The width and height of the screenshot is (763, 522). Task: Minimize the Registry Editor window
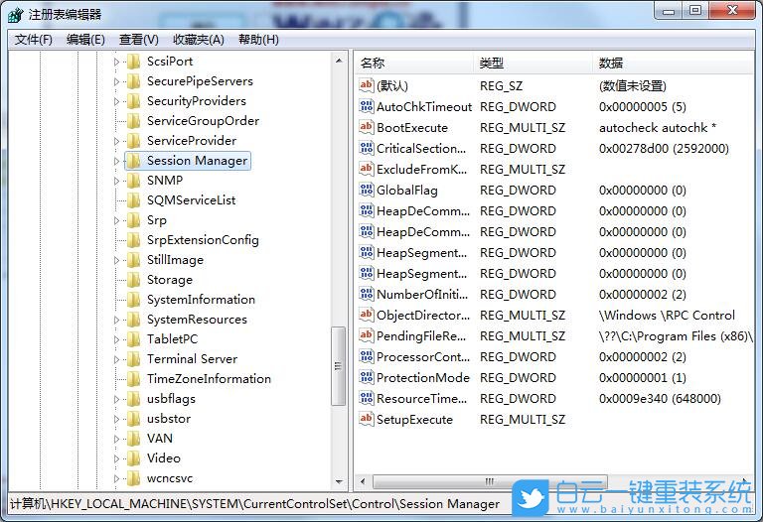pyautogui.click(x=670, y=10)
